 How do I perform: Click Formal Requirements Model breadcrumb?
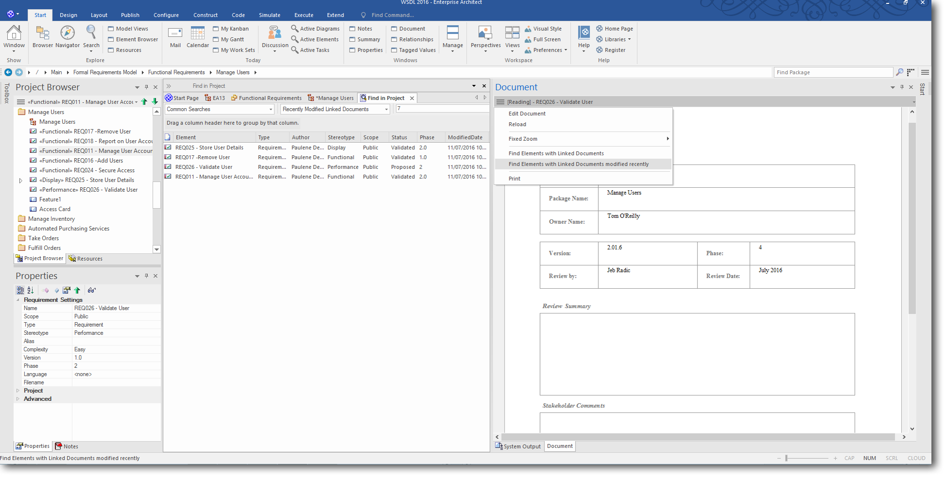click(x=105, y=72)
